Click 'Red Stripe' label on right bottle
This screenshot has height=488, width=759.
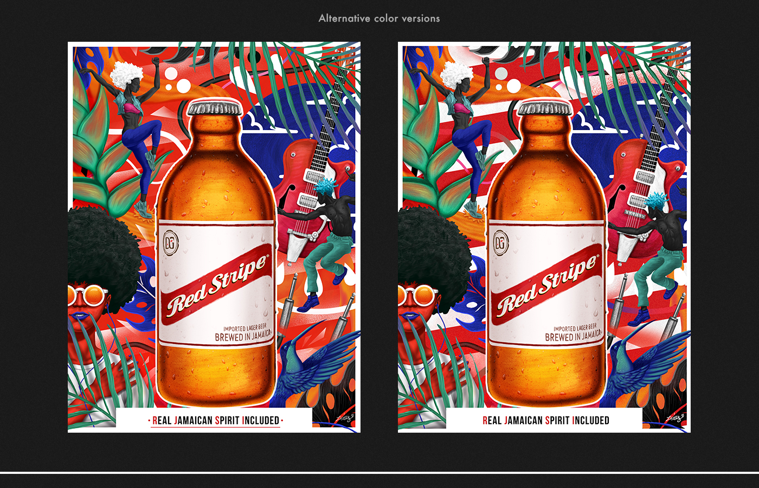(548, 286)
